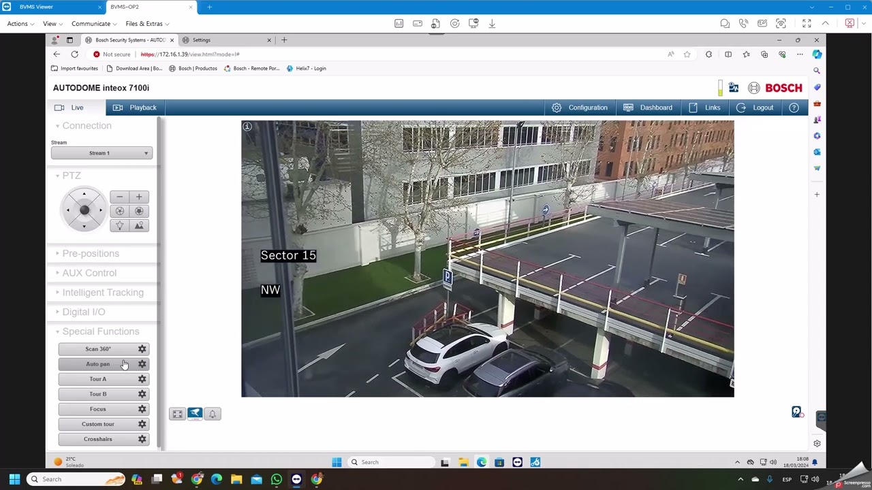Open settings gear for Auto pan
Image resolution: width=872 pixels, height=490 pixels.
click(x=142, y=364)
